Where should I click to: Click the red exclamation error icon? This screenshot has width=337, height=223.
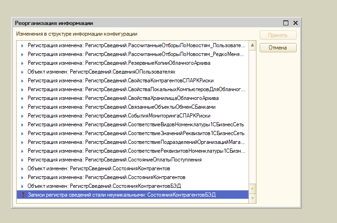(22, 195)
